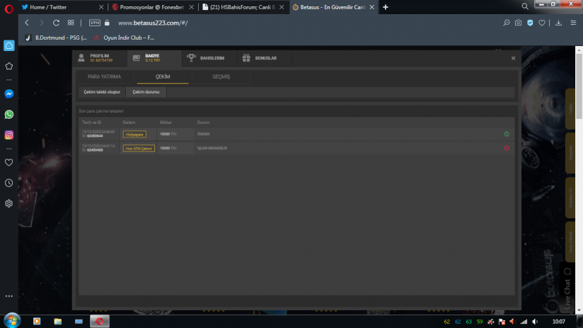This screenshot has width=583, height=328.
Task: Open Opera taskbar button
Action: (x=100, y=321)
